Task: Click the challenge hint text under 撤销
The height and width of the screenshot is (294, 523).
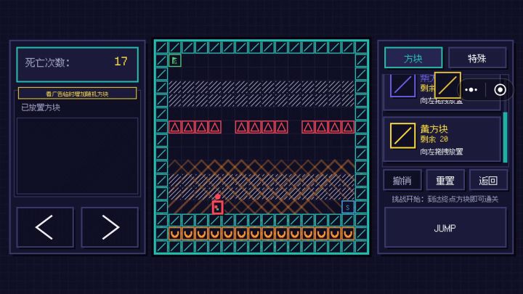Action: [445, 199]
